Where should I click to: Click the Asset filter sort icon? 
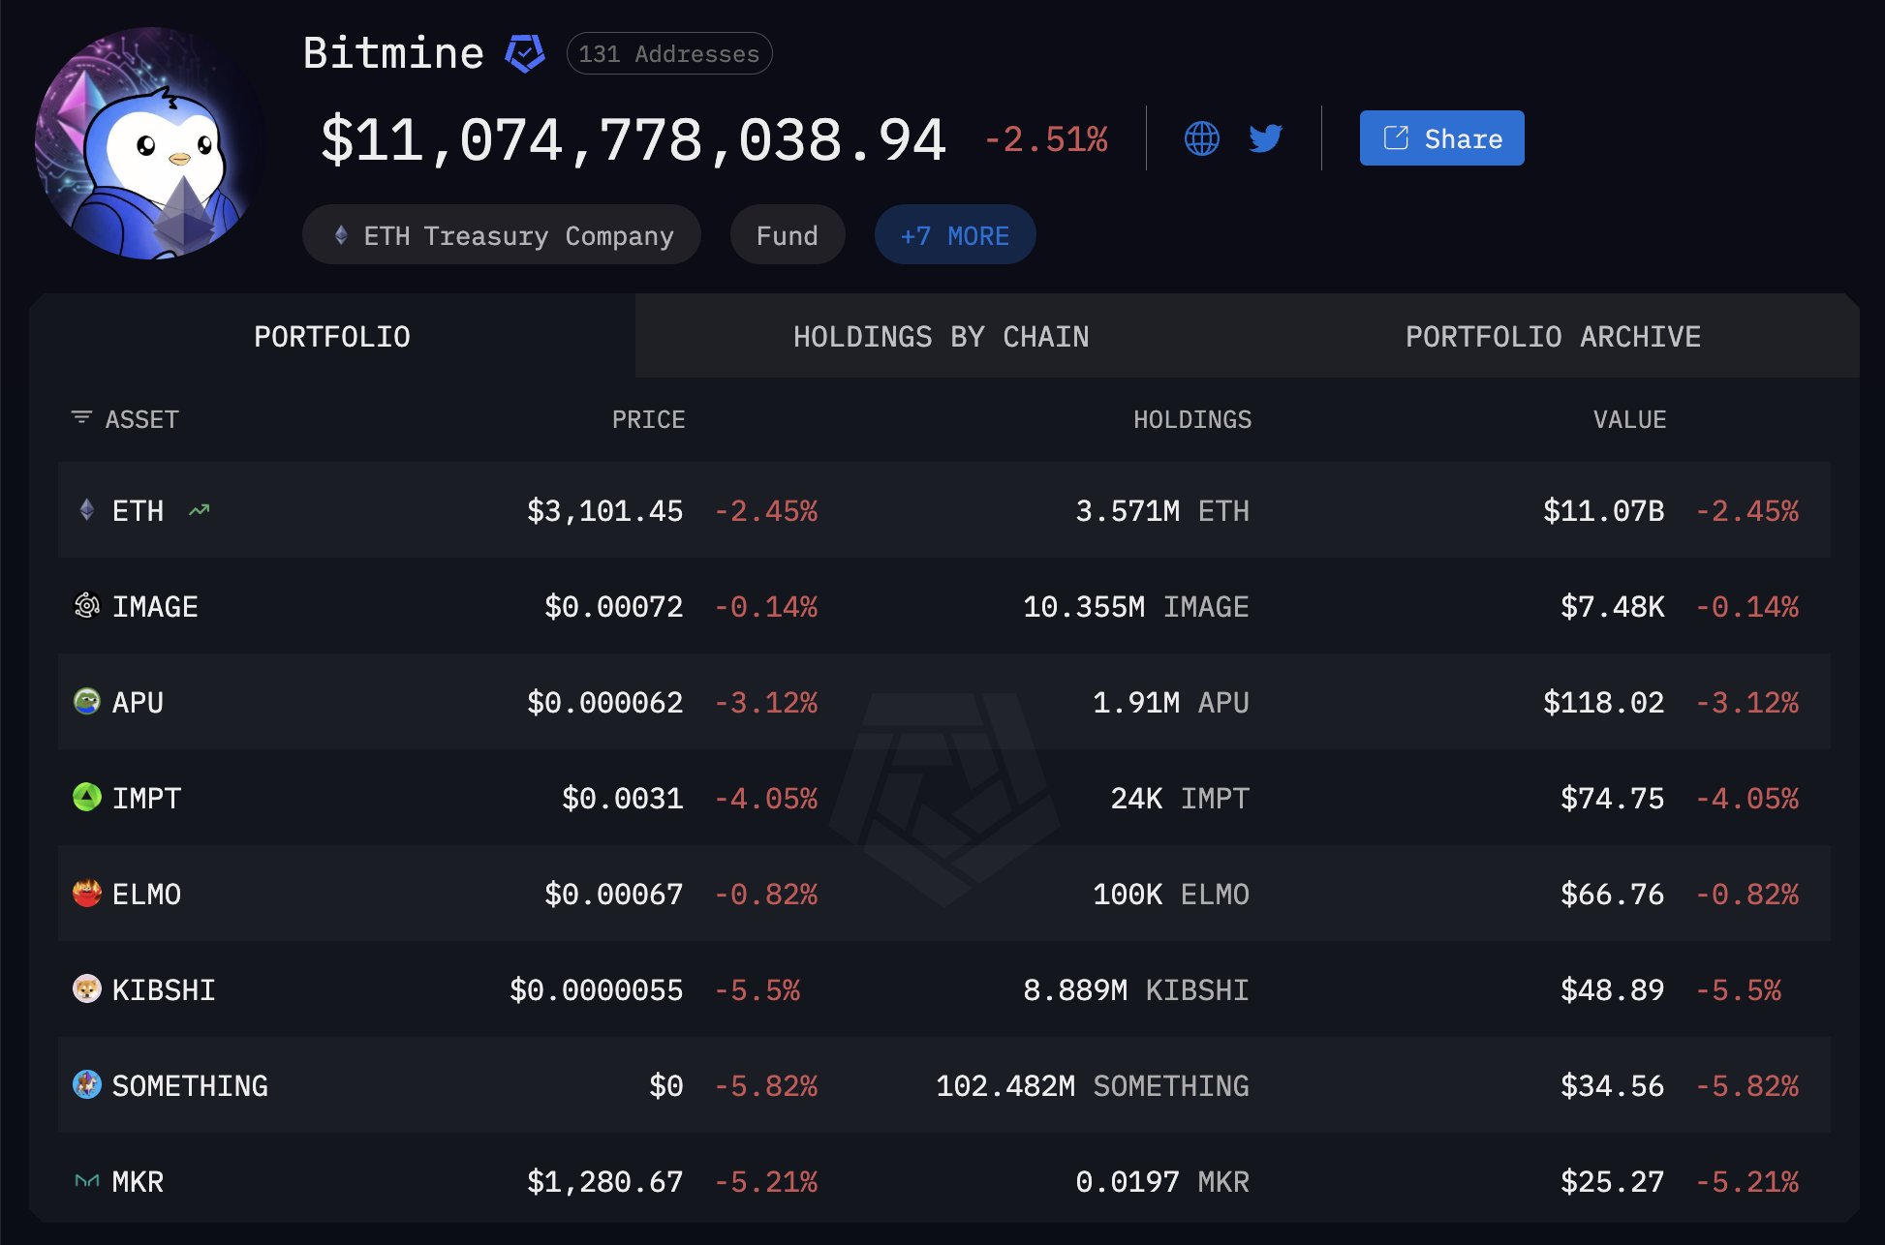(81, 418)
